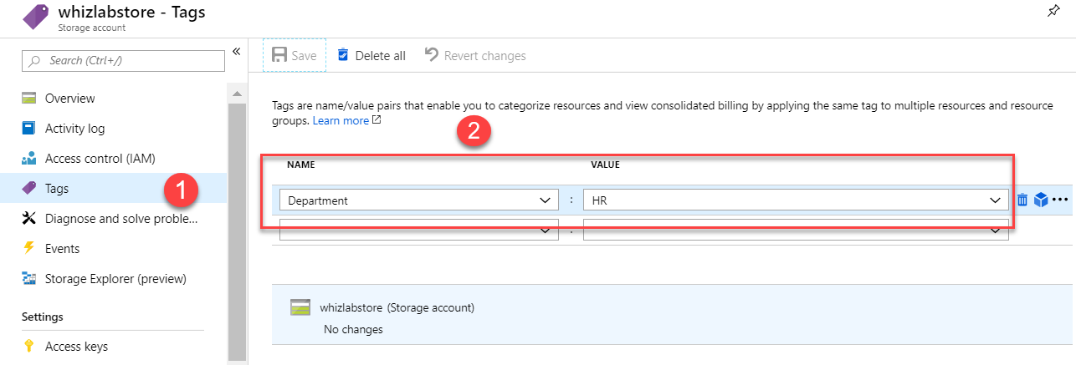Select Diagnose and solve problems
The image size is (1076, 365).
pyautogui.click(x=120, y=219)
